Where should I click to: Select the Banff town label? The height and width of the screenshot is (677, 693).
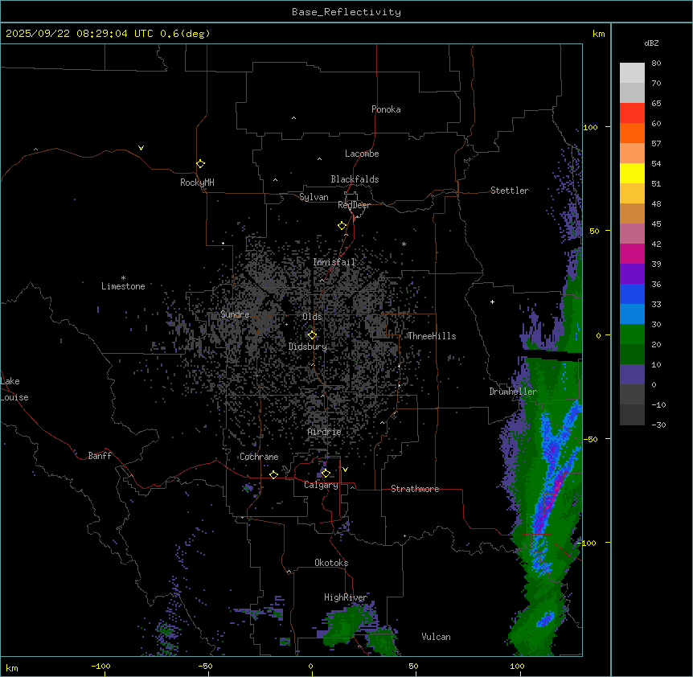click(100, 456)
